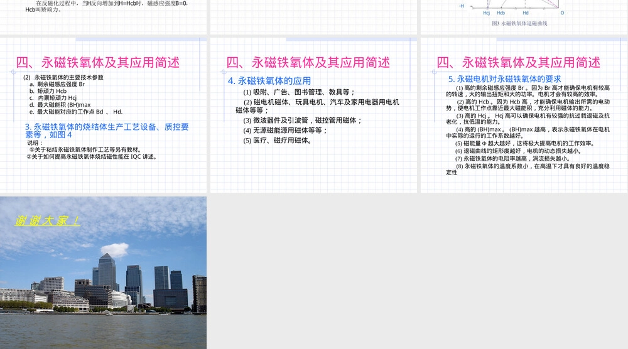Click the line 'a. 剩余磁感应强度 Br'
The height and width of the screenshot is (349, 628).
(57, 85)
